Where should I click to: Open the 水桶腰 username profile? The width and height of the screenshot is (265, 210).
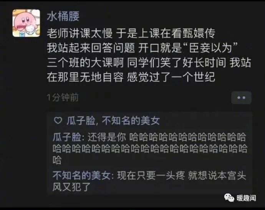click(x=63, y=17)
